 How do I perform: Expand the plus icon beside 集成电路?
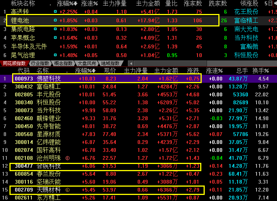point(55,29)
